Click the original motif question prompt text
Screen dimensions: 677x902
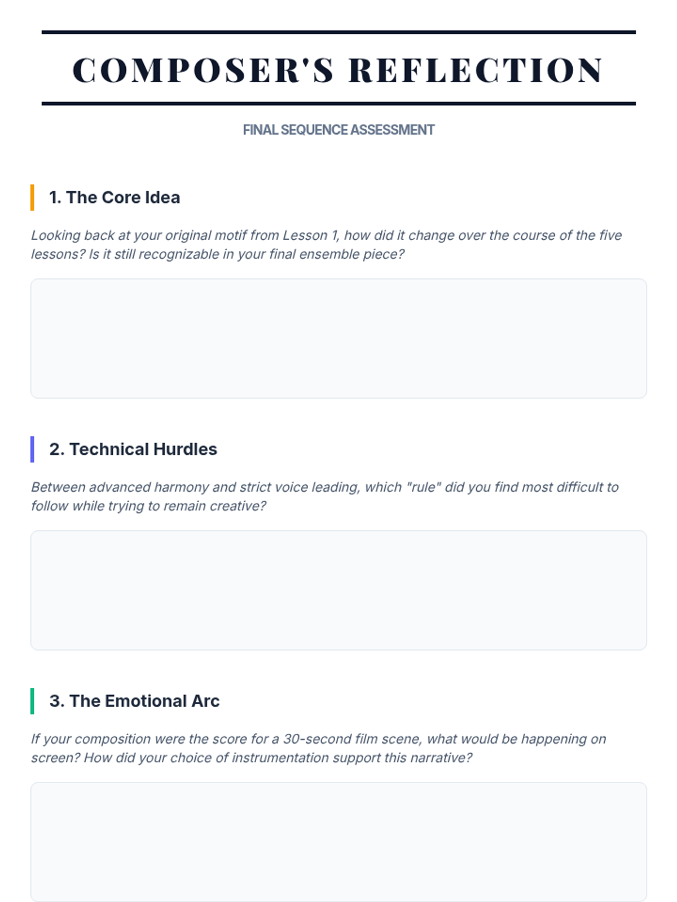[x=326, y=245]
